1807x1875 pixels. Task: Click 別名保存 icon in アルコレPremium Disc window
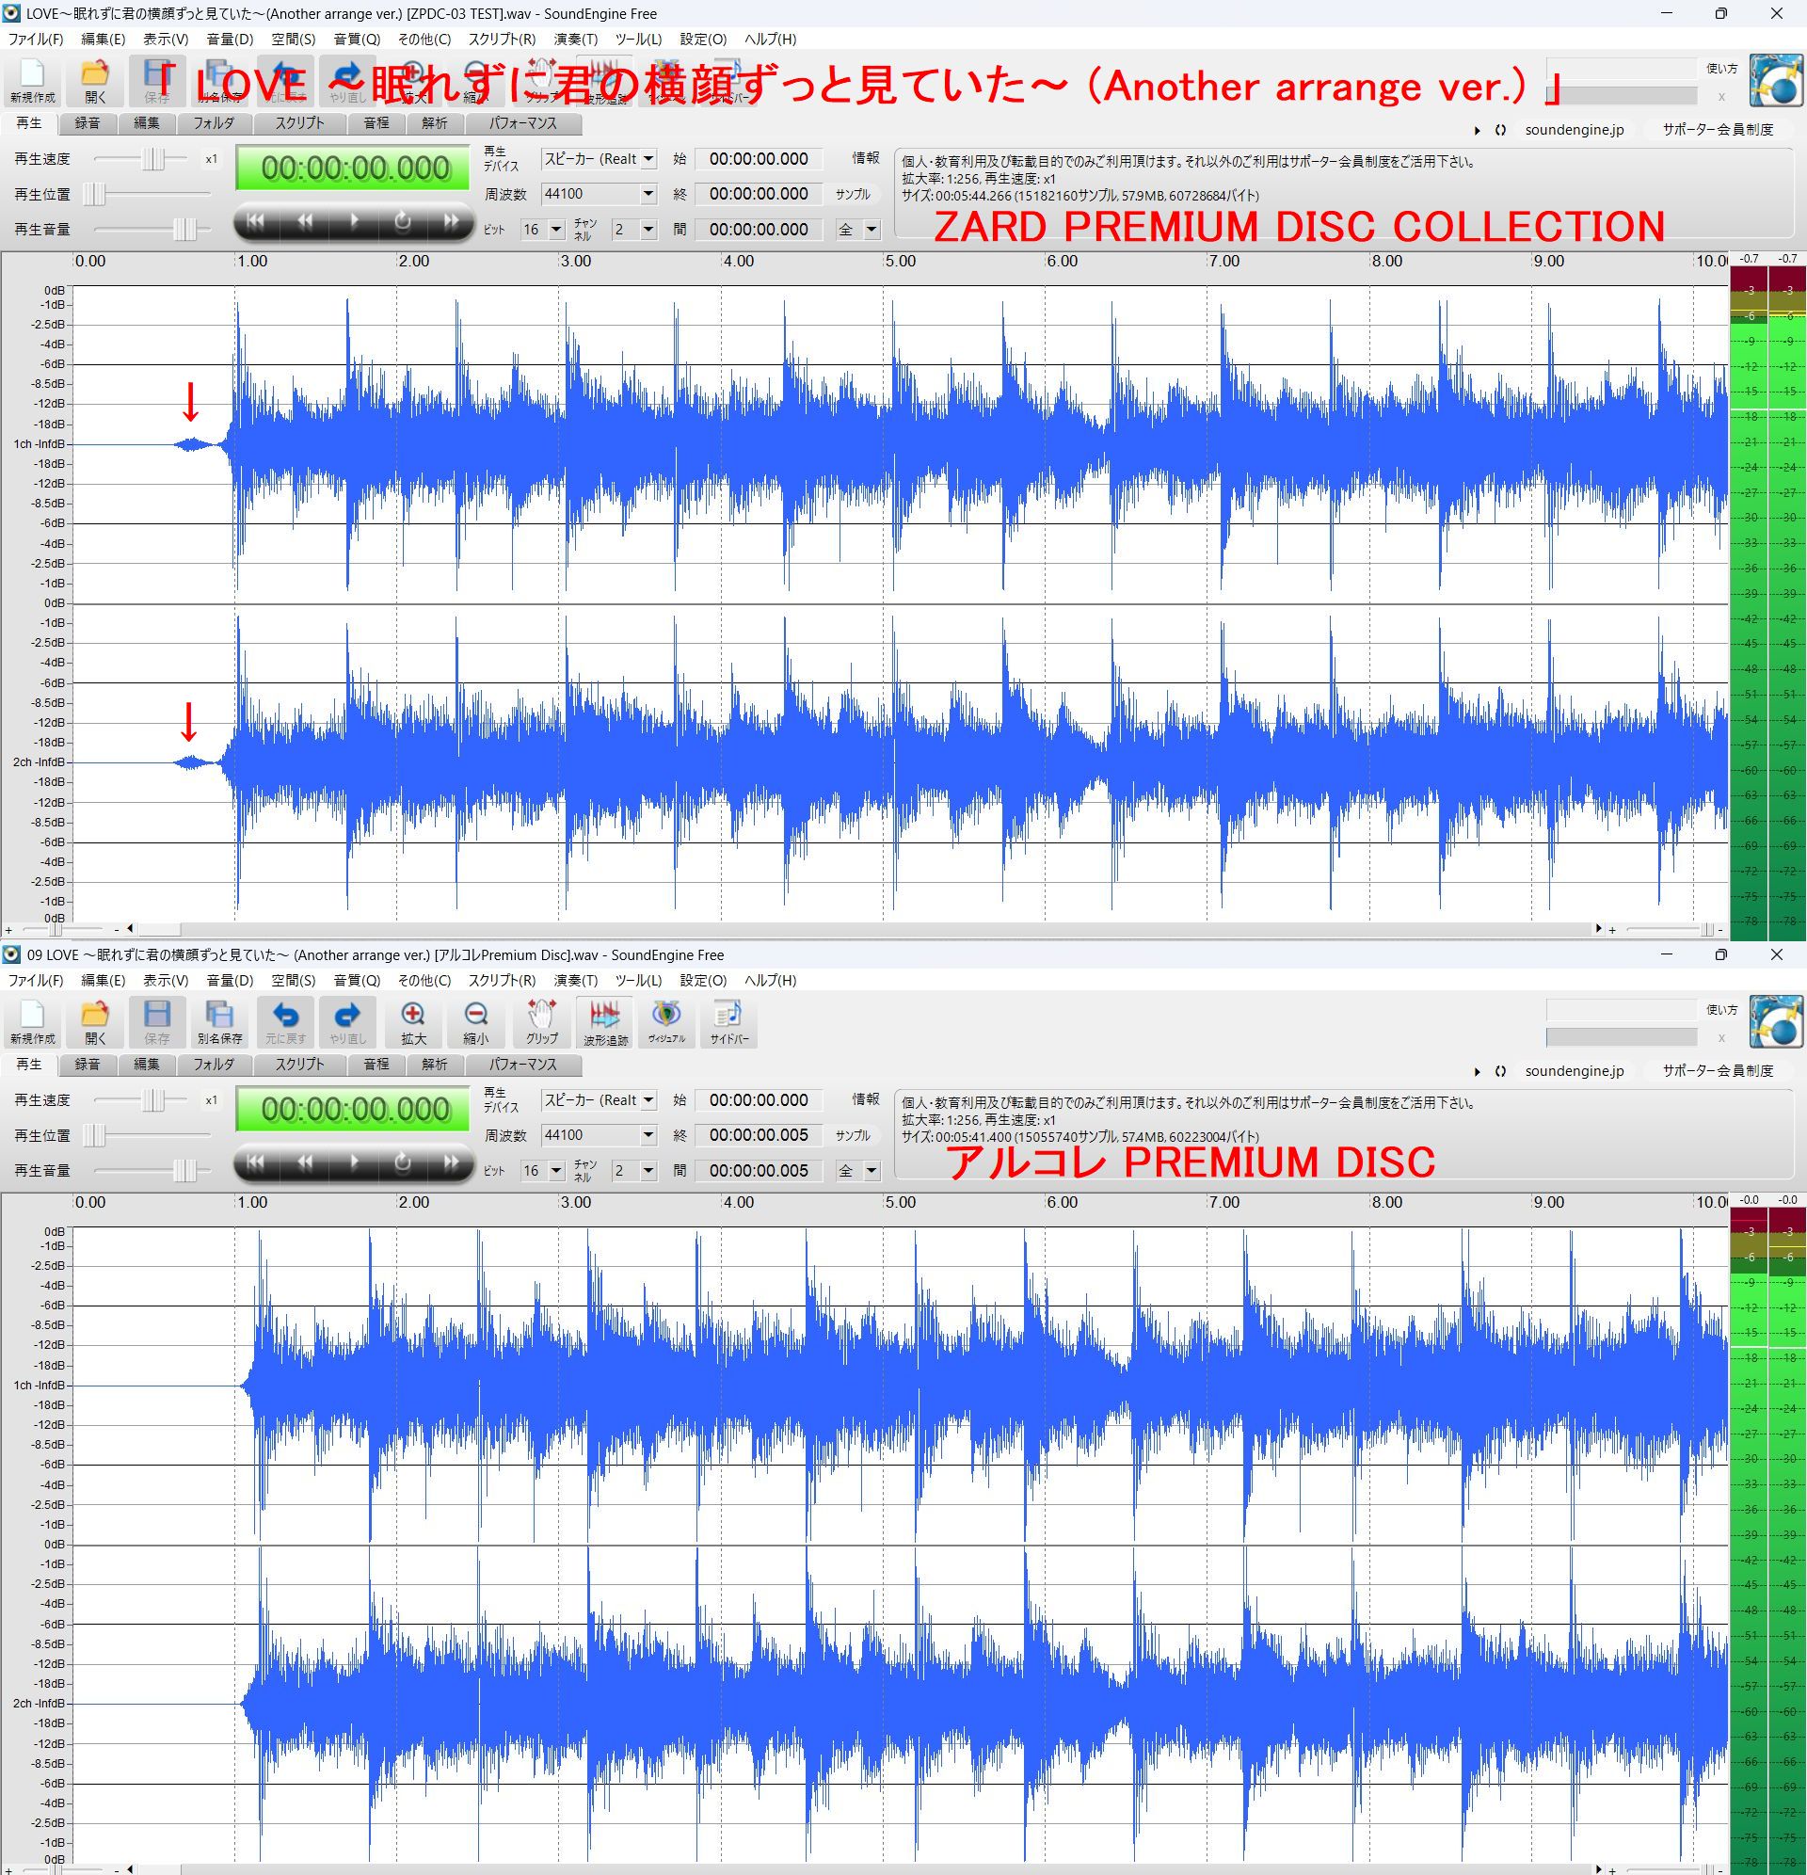coord(219,1020)
